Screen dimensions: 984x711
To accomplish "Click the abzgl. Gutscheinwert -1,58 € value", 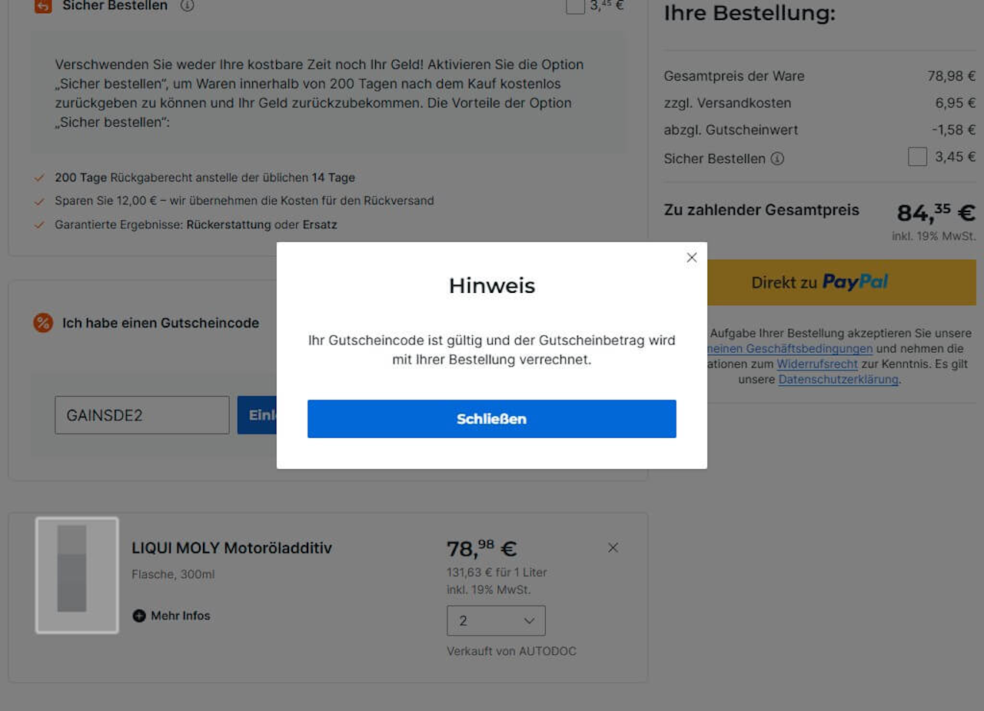I will [x=954, y=130].
